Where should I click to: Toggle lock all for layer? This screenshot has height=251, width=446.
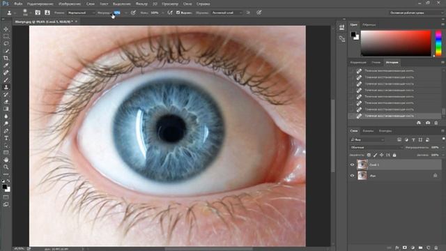coord(394,155)
